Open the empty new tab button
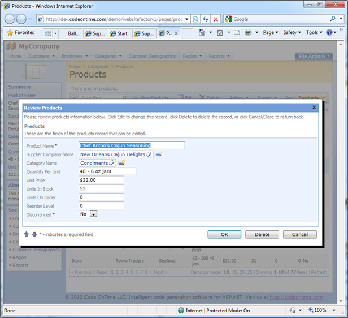 187,33
